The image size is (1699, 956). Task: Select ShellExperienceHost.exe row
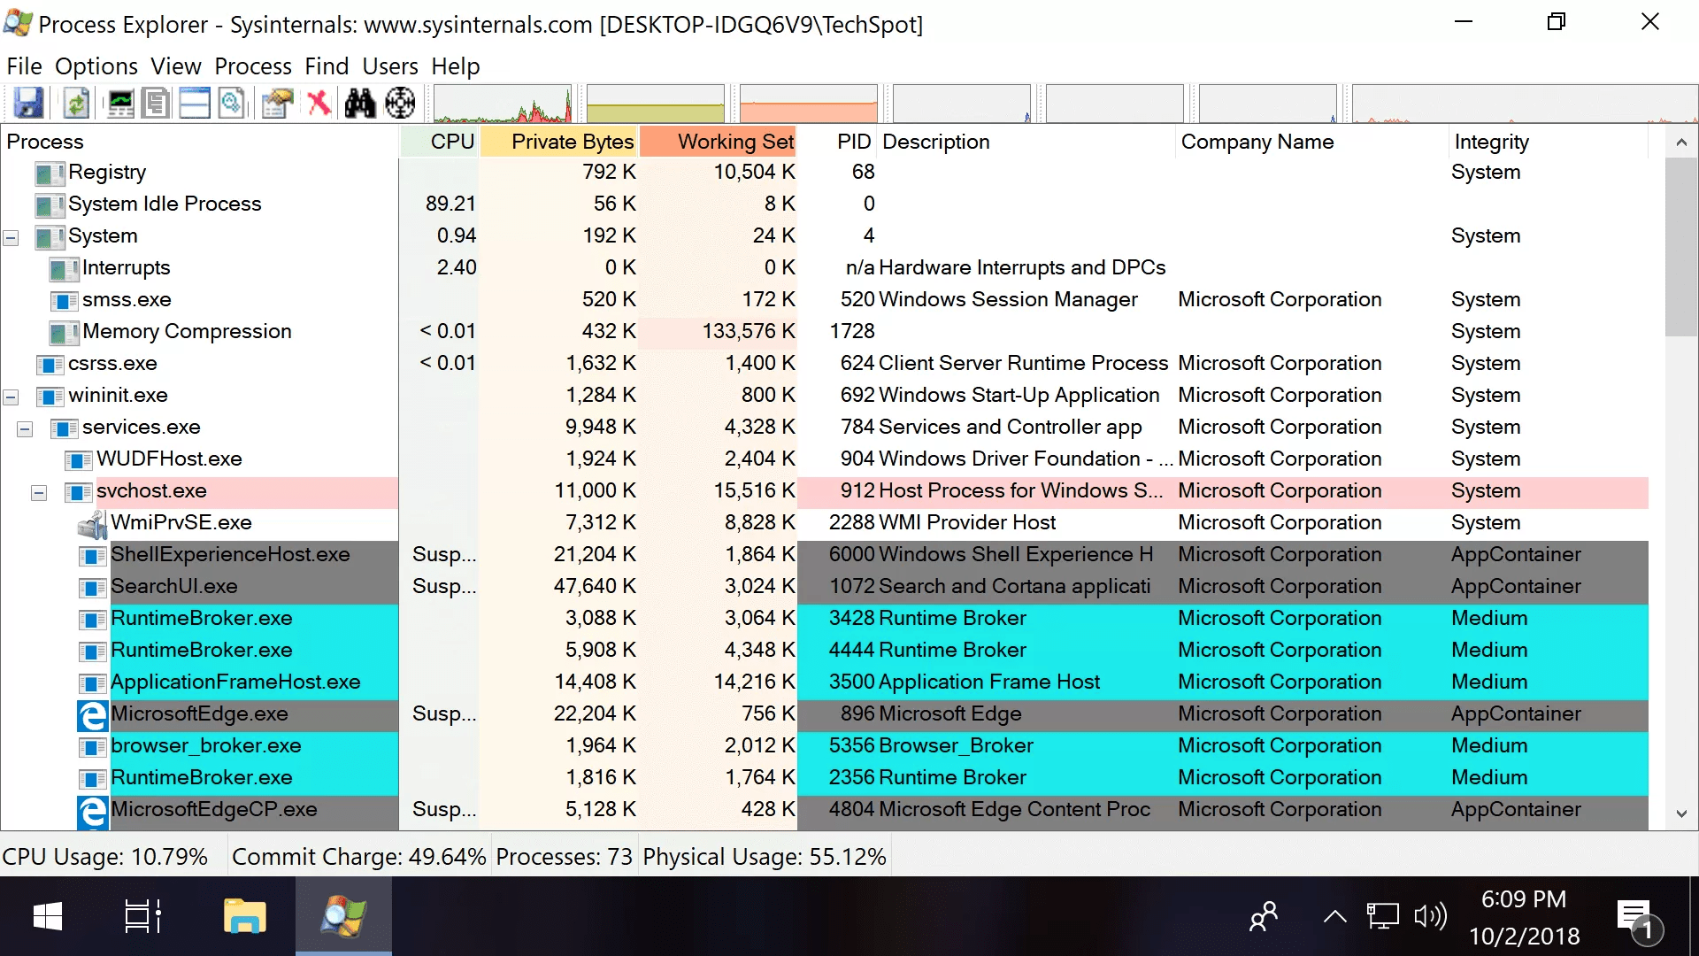825,554
